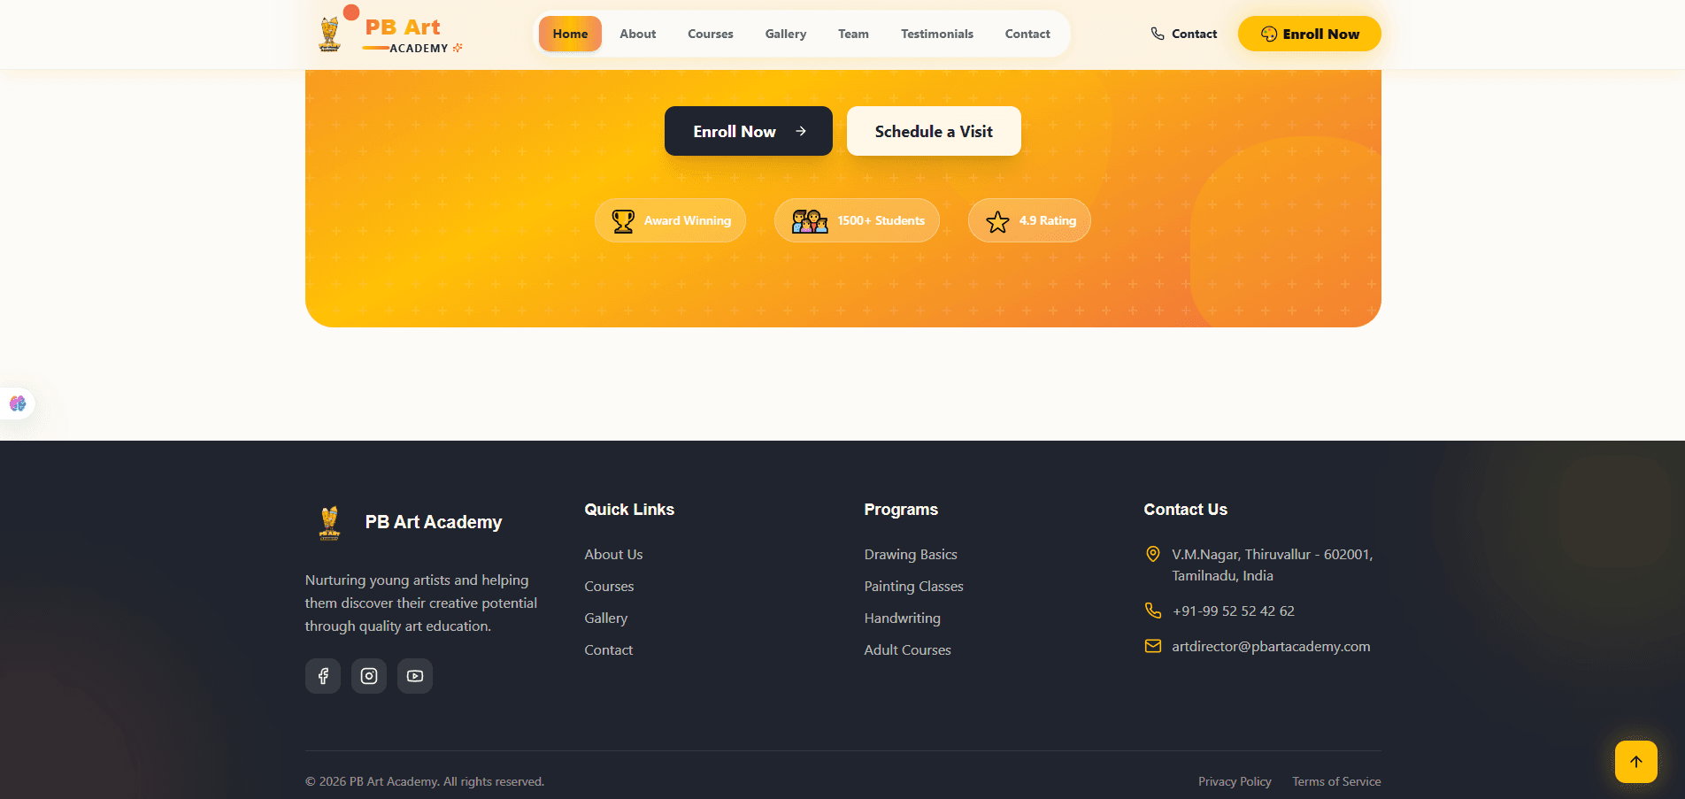1685x799 pixels.
Task: Open YouTube social icon in footer
Action: pos(415,676)
